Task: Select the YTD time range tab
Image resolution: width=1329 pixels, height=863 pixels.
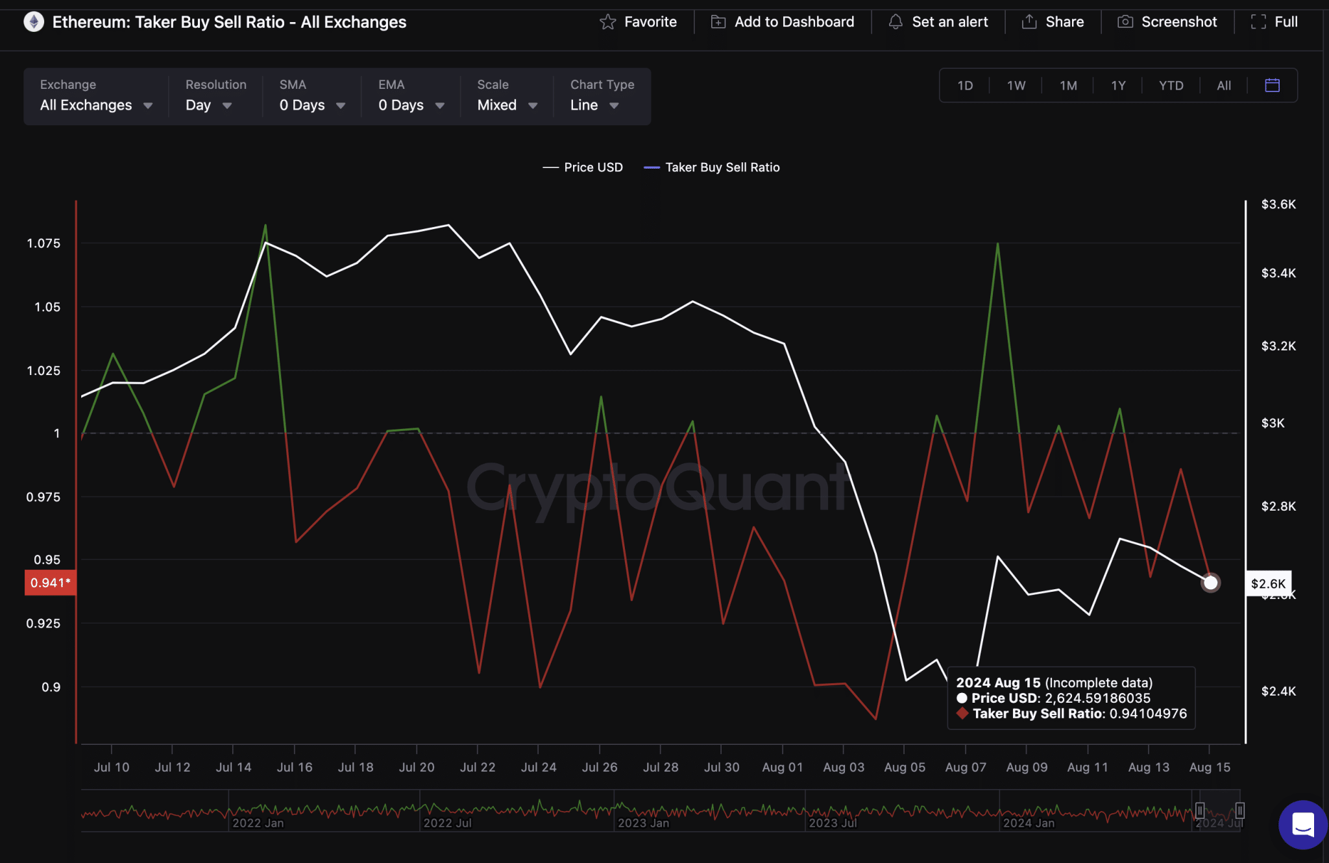Action: click(1171, 86)
